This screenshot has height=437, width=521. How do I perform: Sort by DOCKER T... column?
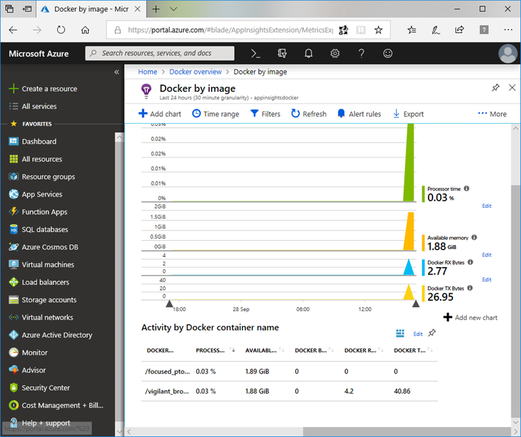[430, 350]
